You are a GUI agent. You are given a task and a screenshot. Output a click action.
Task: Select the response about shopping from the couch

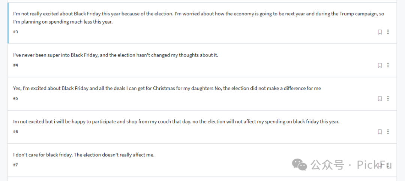pyautogui.click(x=202, y=127)
